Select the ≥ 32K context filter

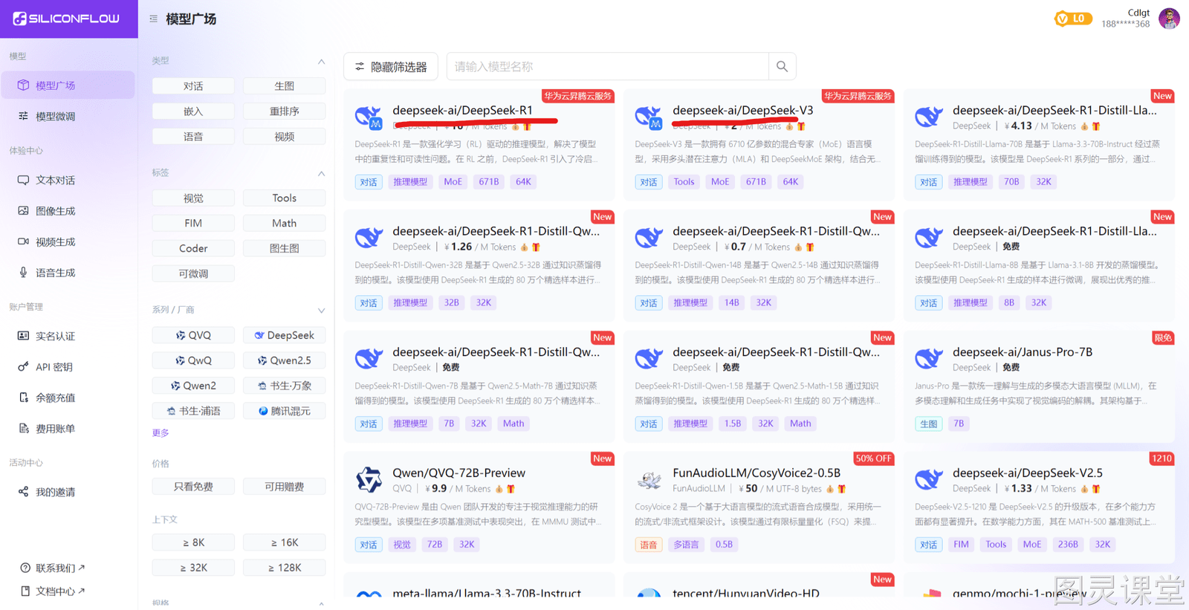193,568
